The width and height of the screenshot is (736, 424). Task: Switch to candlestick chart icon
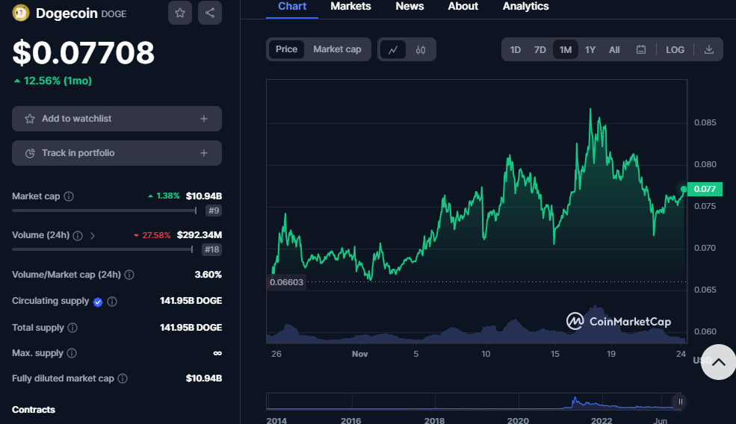tap(421, 50)
